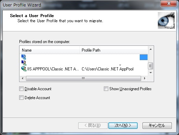Enable the Disable Account checkbox
Image resolution: width=179 pixels, height=135 pixels.
tap(21, 89)
